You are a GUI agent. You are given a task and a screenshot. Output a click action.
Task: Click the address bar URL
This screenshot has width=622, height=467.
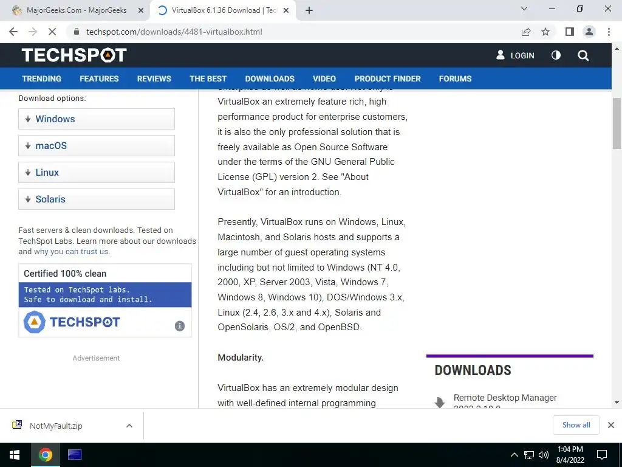click(174, 32)
